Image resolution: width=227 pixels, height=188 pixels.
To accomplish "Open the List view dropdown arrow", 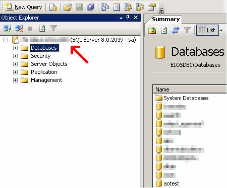I will tap(221, 30).
